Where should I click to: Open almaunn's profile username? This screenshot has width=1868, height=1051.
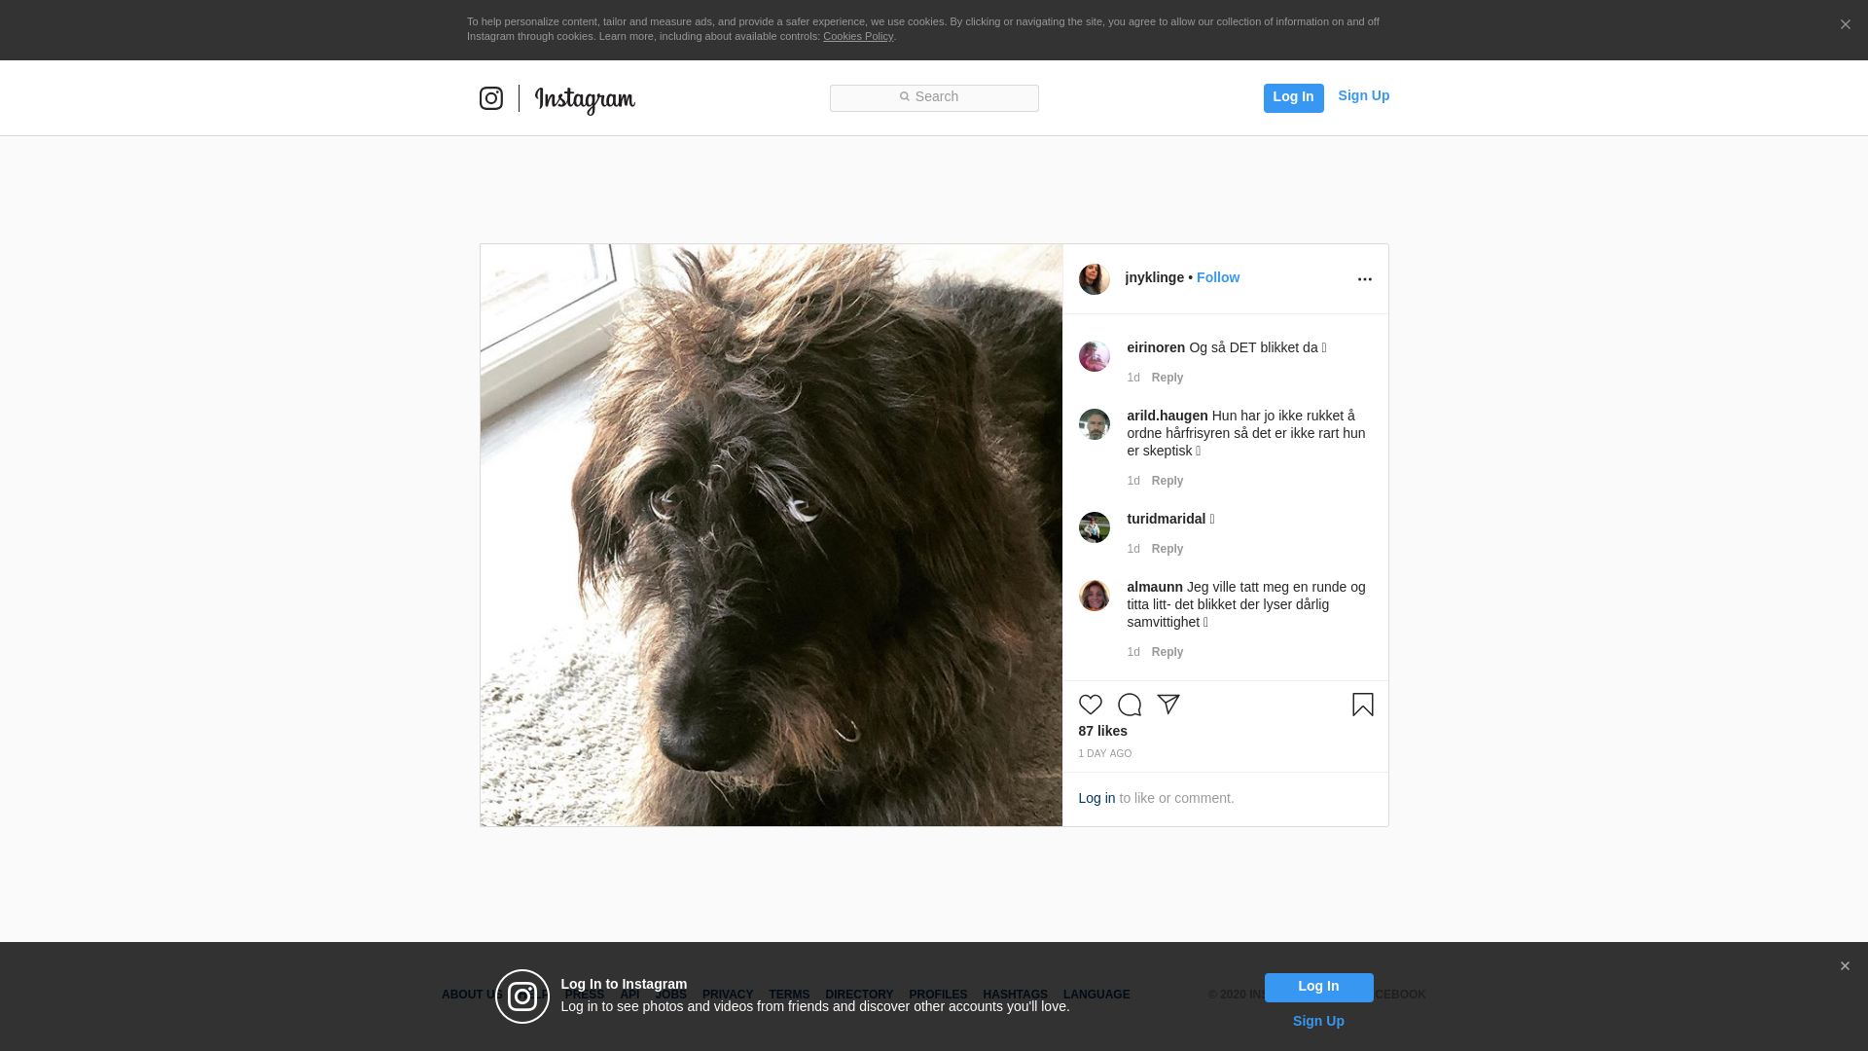coord(1155,587)
